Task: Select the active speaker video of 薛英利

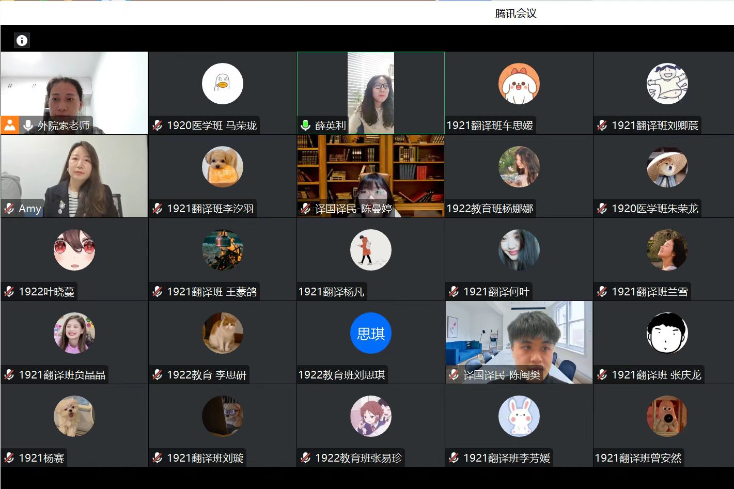Action: 371,93
